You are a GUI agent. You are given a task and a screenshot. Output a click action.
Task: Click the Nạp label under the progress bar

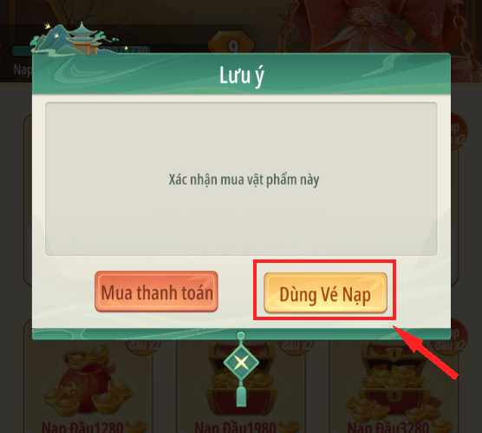(23, 70)
